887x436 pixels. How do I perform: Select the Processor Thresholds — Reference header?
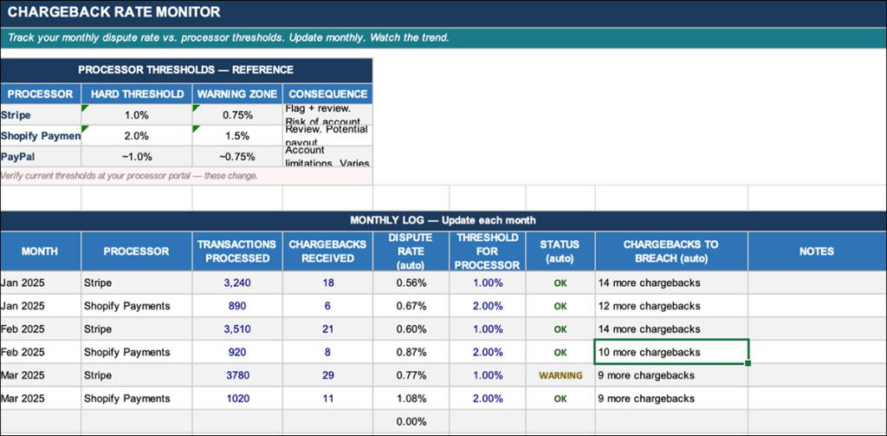coord(185,70)
